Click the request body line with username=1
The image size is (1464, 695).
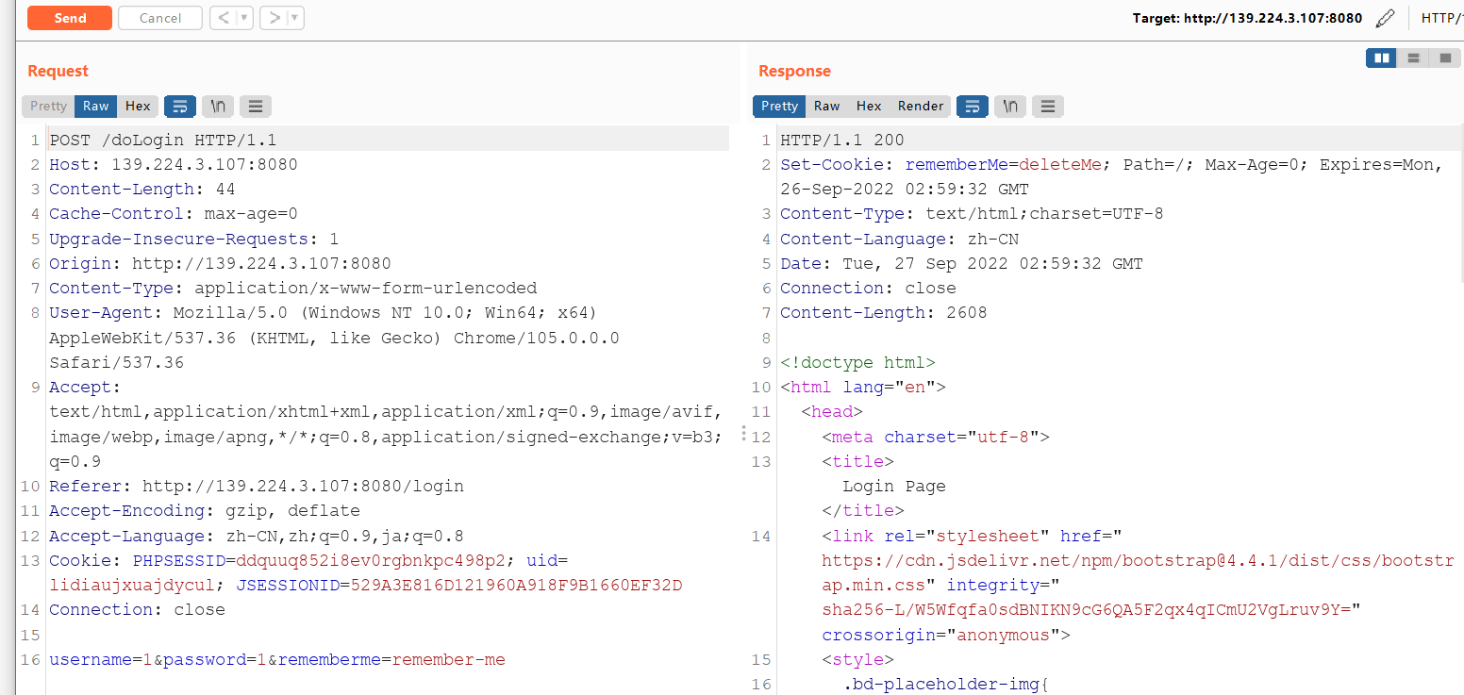click(276, 659)
